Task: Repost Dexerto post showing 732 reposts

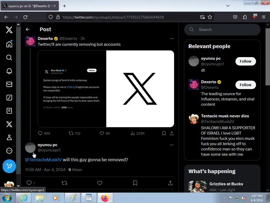Action: (x=74, y=133)
